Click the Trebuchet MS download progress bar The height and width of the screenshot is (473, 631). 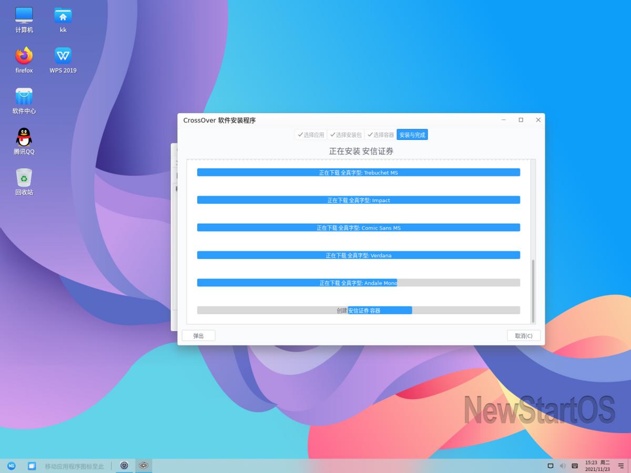tap(359, 172)
